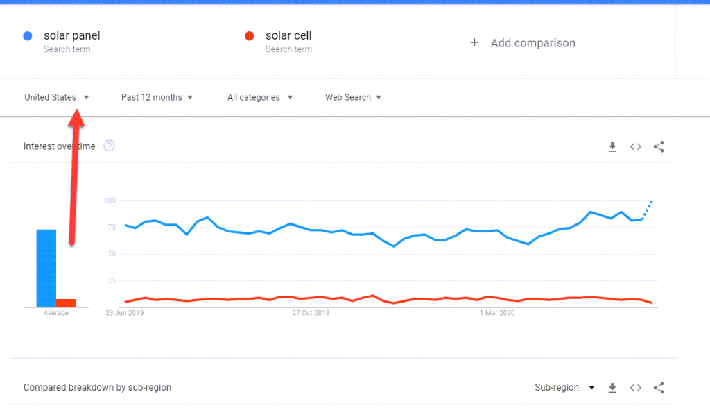Open help icon next to Interest over time
Viewport: 710px width, 408px height.
tap(109, 146)
